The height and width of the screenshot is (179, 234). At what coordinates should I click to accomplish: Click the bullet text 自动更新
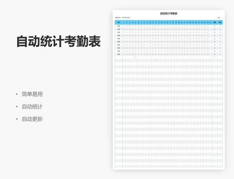(x=32, y=119)
